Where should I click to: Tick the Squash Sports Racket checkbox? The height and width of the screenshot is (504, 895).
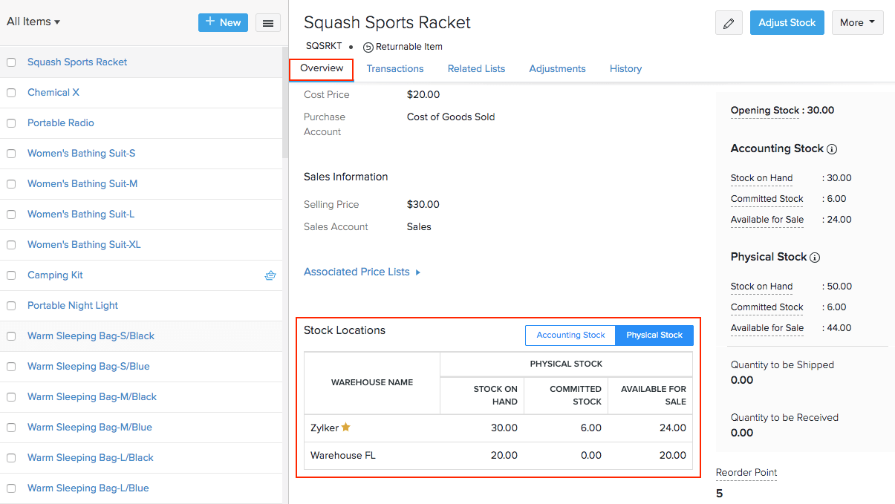tap(11, 62)
